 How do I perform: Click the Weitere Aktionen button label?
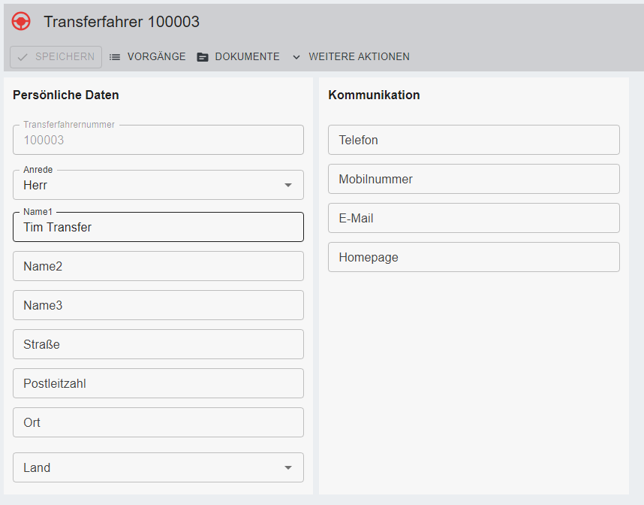359,57
